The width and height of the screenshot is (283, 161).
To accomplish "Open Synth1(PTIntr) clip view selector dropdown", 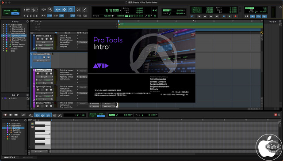I will (44, 77).
